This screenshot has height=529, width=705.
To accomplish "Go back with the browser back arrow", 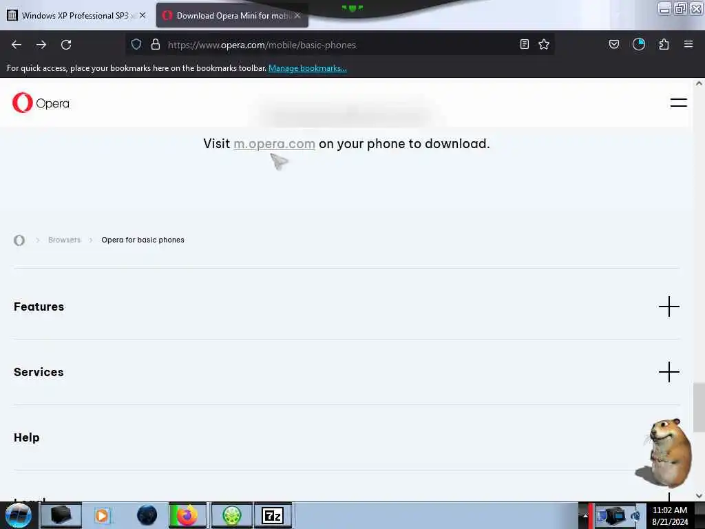I will tap(17, 45).
